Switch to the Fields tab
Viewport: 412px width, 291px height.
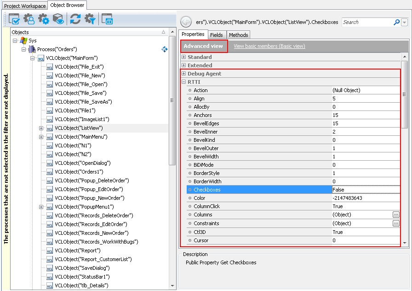pyautogui.click(x=217, y=34)
